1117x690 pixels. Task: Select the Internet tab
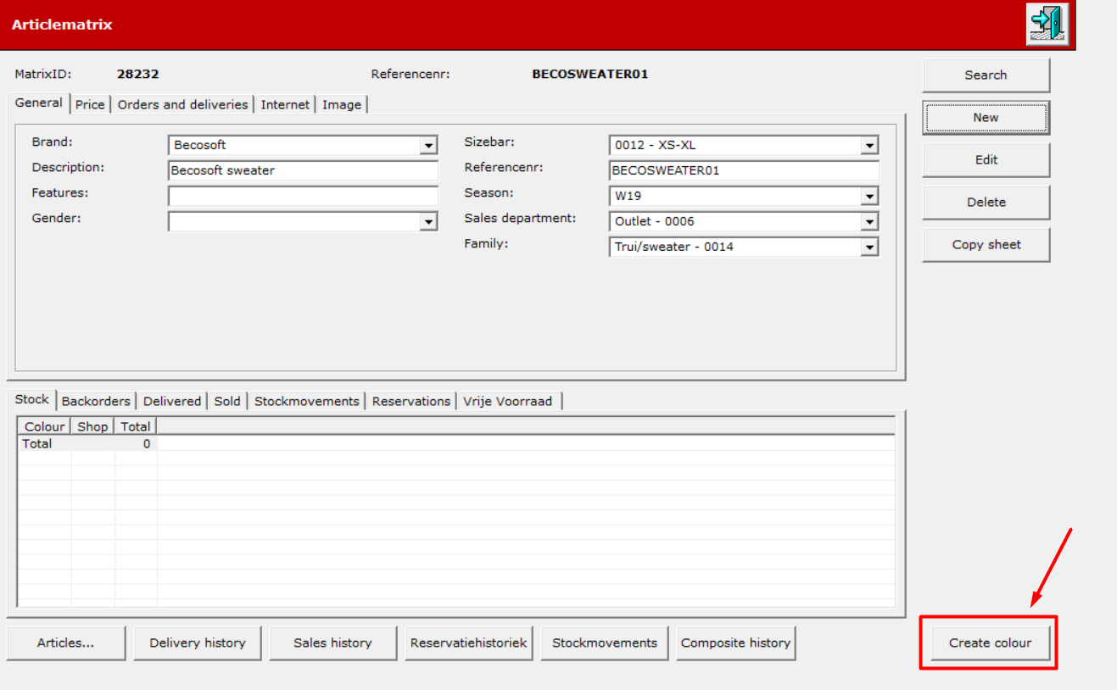click(285, 104)
